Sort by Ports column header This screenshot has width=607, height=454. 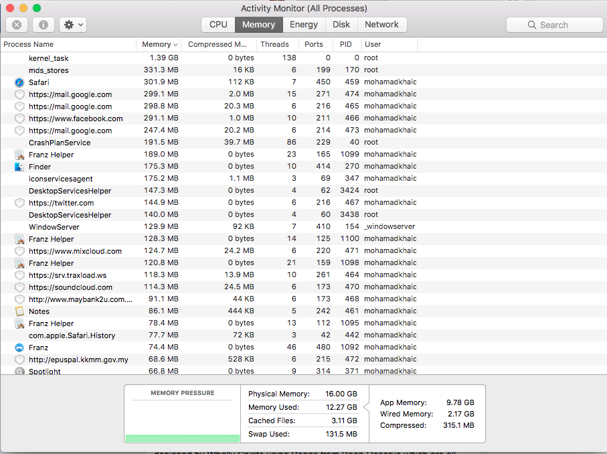point(315,44)
